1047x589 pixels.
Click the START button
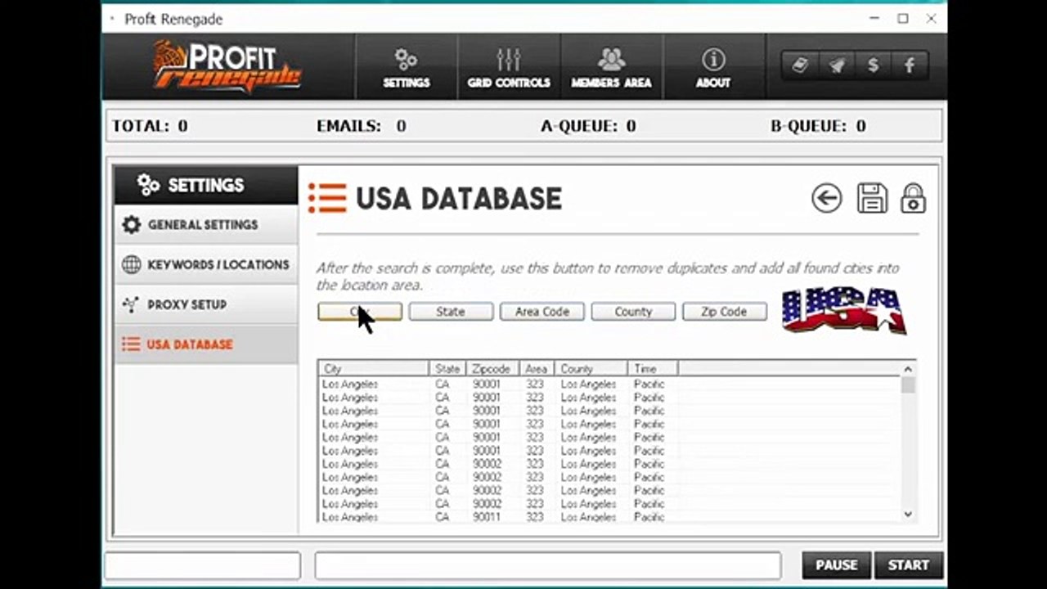[909, 565]
